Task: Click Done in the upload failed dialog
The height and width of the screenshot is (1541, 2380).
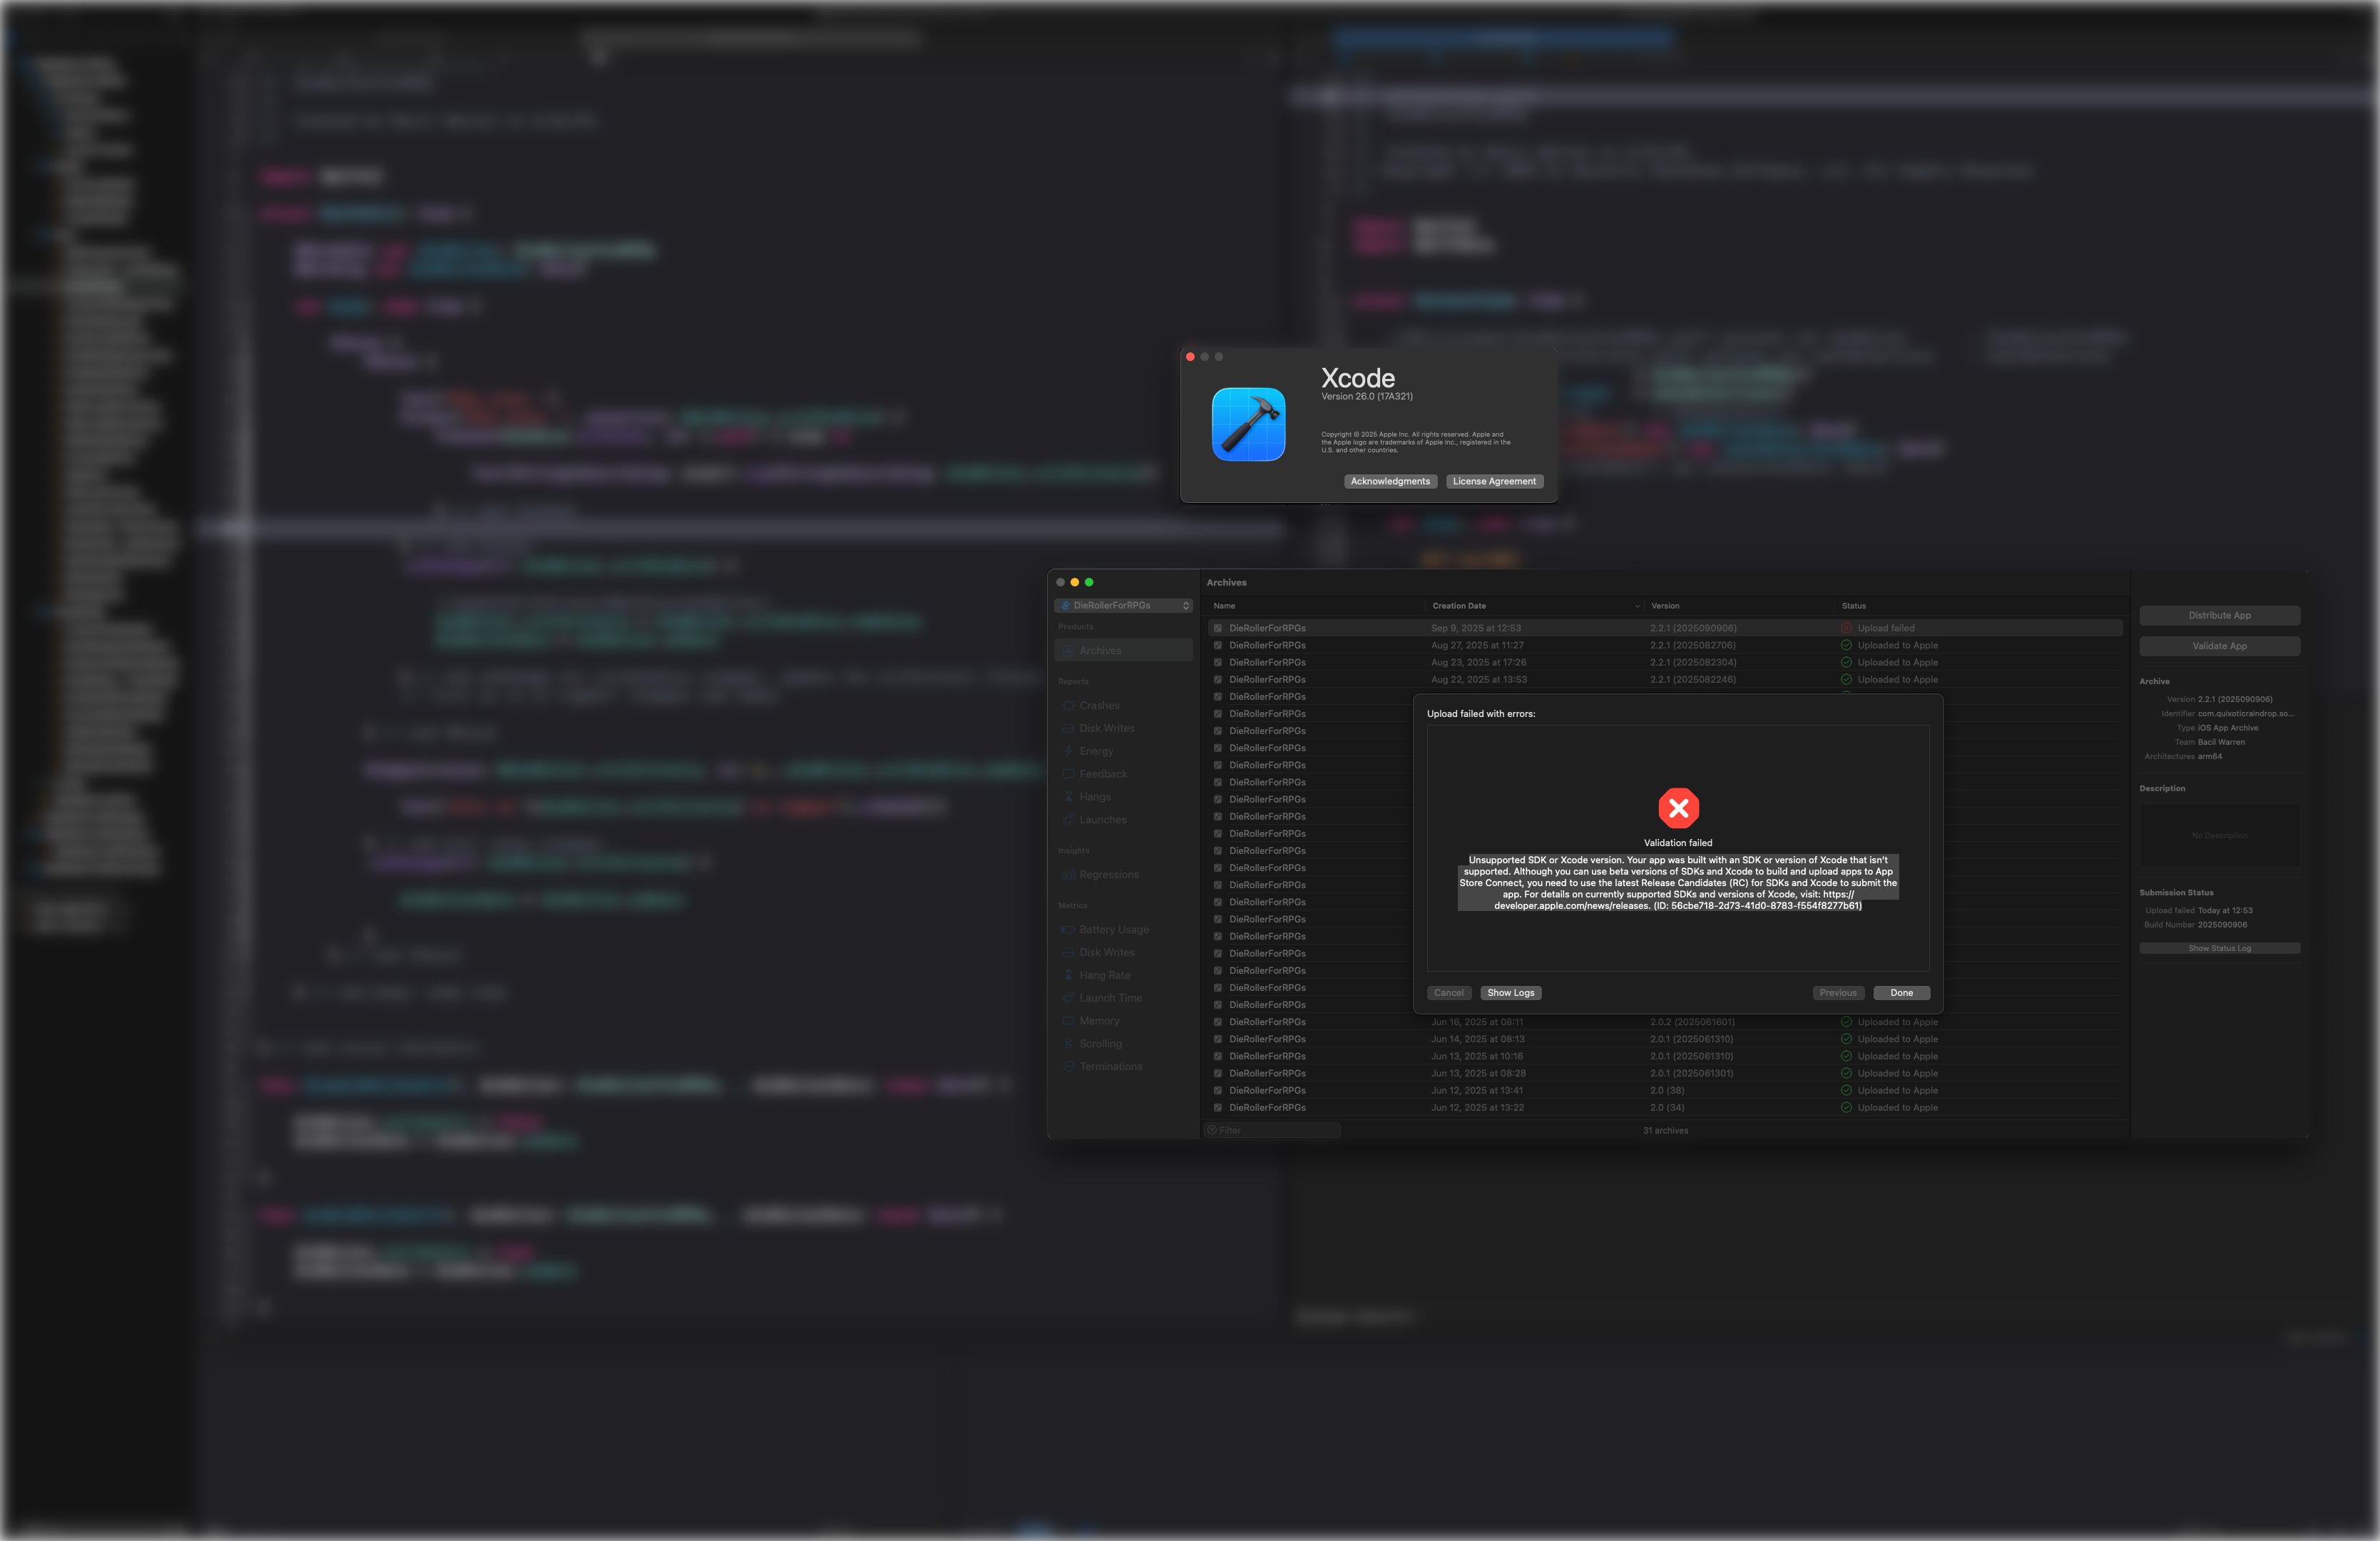Action: click(1901, 993)
